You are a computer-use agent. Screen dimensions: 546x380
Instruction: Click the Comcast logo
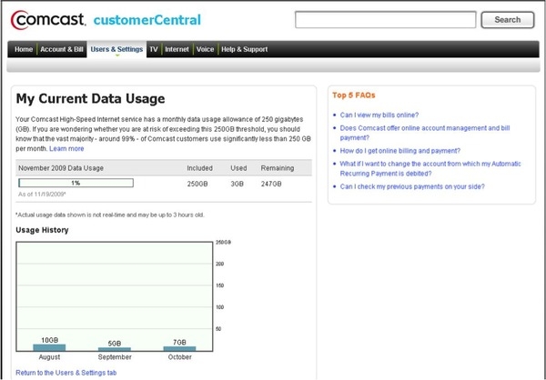[x=48, y=20]
